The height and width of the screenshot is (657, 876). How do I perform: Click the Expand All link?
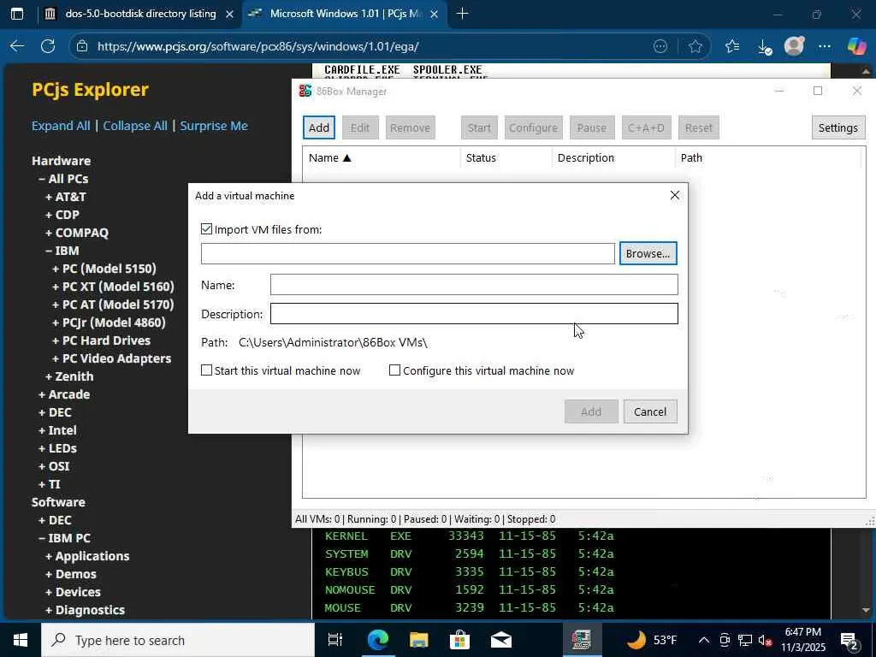click(x=61, y=126)
